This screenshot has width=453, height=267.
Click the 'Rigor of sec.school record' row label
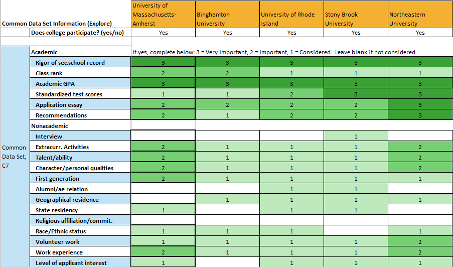pyautogui.click(x=80, y=62)
